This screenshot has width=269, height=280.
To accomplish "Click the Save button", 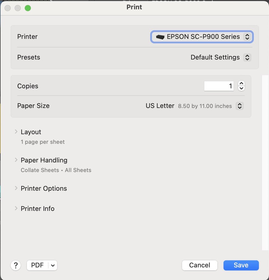I will click(241, 265).
